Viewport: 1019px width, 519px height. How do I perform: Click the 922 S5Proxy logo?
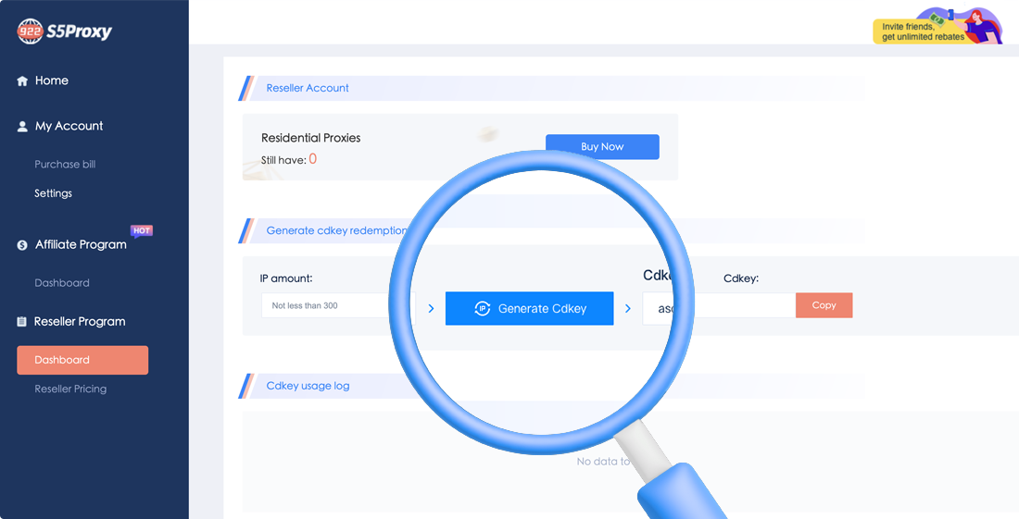click(x=64, y=31)
